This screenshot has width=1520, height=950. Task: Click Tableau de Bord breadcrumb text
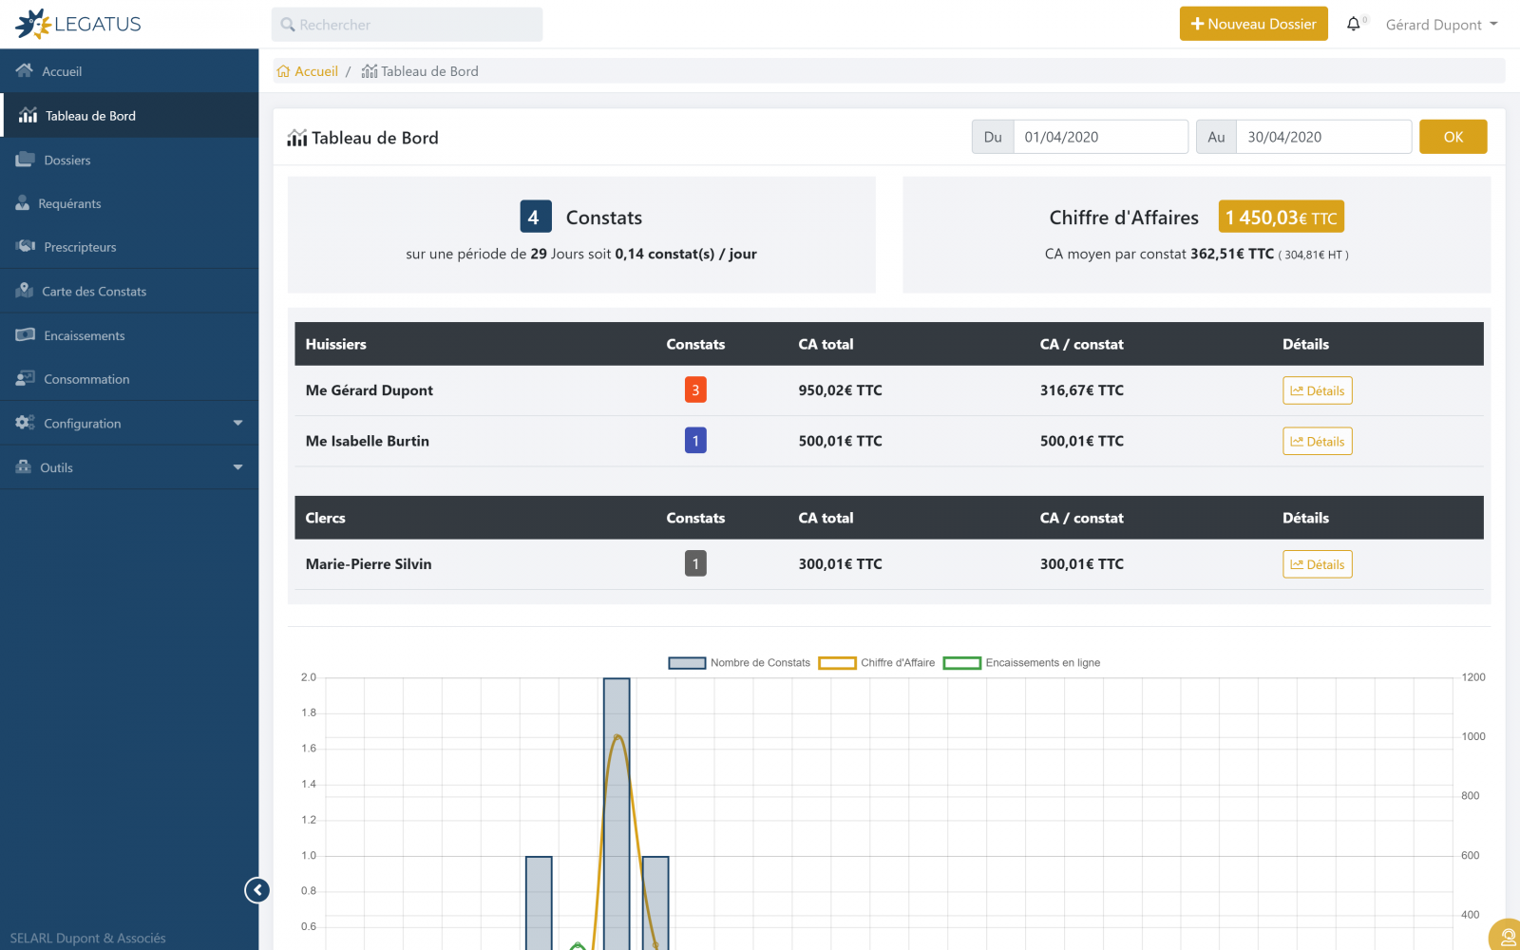(x=429, y=71)
